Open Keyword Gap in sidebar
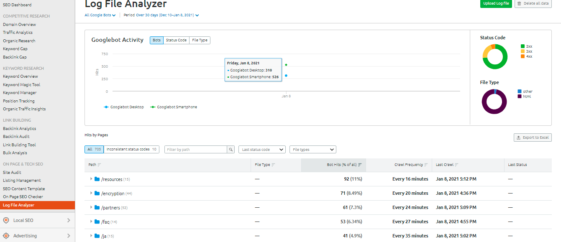The image size is (561, 242). pyautogui.click(x=15, y=49)
